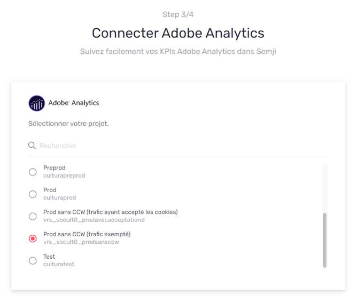The height and width of the screenshot is (303, 358).
Task: Click the culturaprod identifier text
Action: click(x=60, y=198)
